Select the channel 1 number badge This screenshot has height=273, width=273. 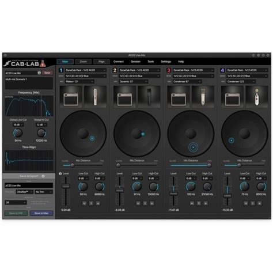[61, 70]
